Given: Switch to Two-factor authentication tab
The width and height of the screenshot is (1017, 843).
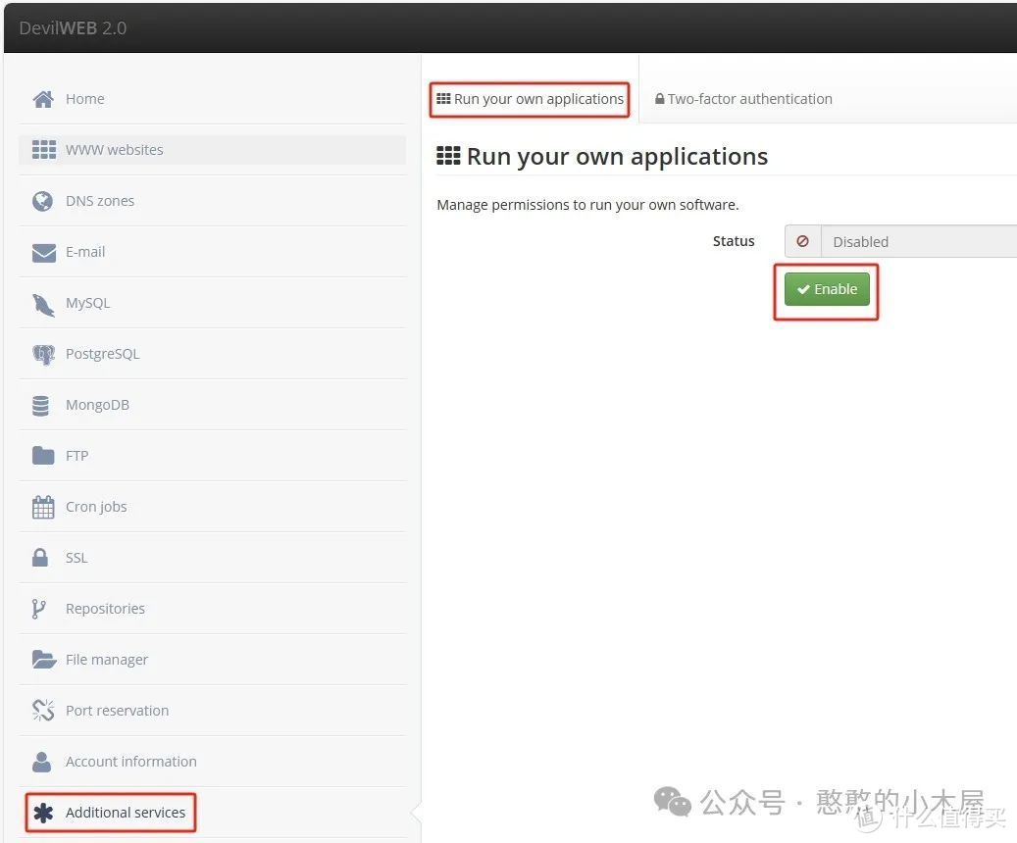Looking at the screenshot, I should (x=743, y=99).
